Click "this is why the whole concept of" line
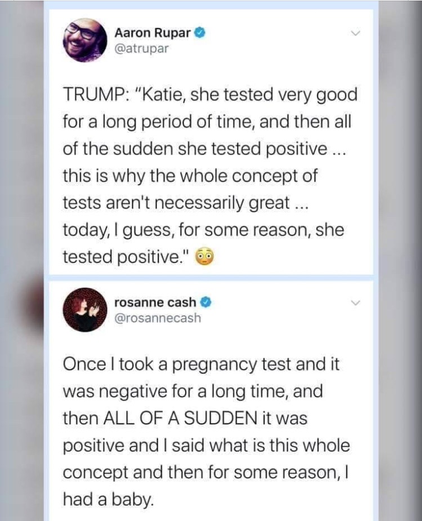Screen dimensions: 422x521 190,176
